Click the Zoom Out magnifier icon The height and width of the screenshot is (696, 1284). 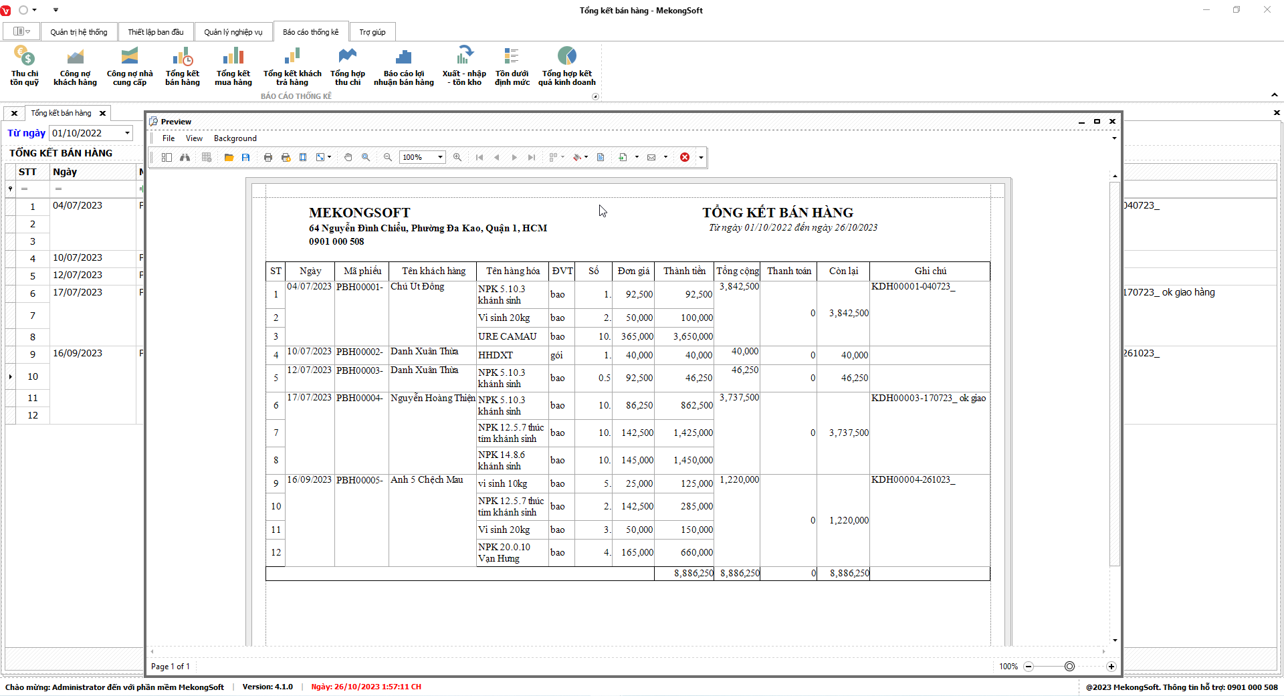pyautogui.click(x=387, y=157)
